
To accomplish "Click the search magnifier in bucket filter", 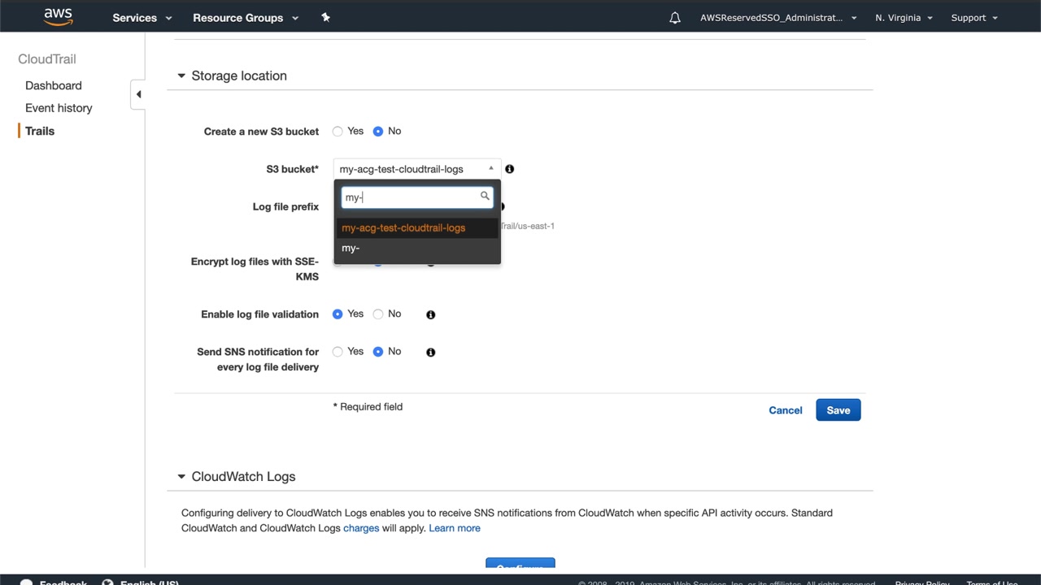I will (485, 197).
